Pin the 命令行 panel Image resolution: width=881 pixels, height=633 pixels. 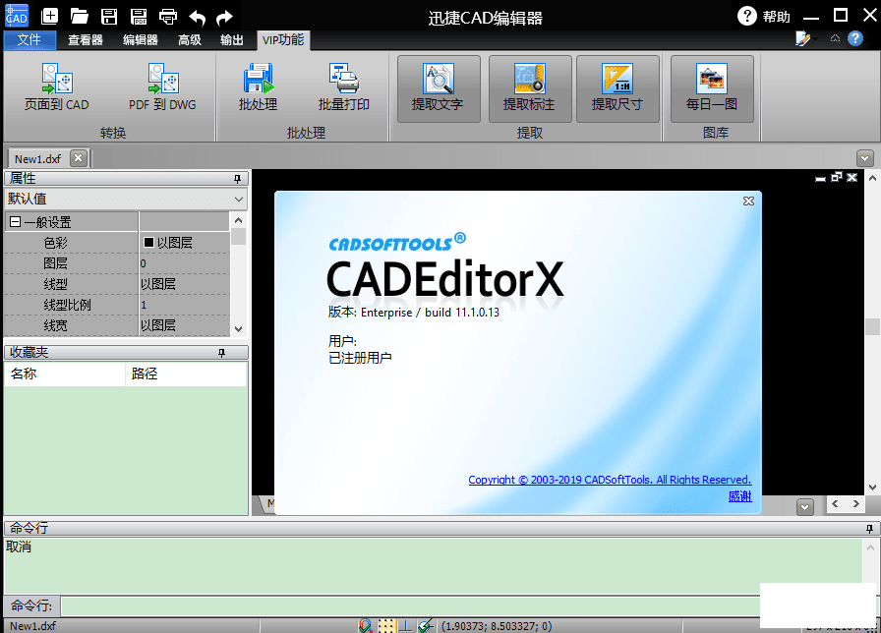coord(869,529)
